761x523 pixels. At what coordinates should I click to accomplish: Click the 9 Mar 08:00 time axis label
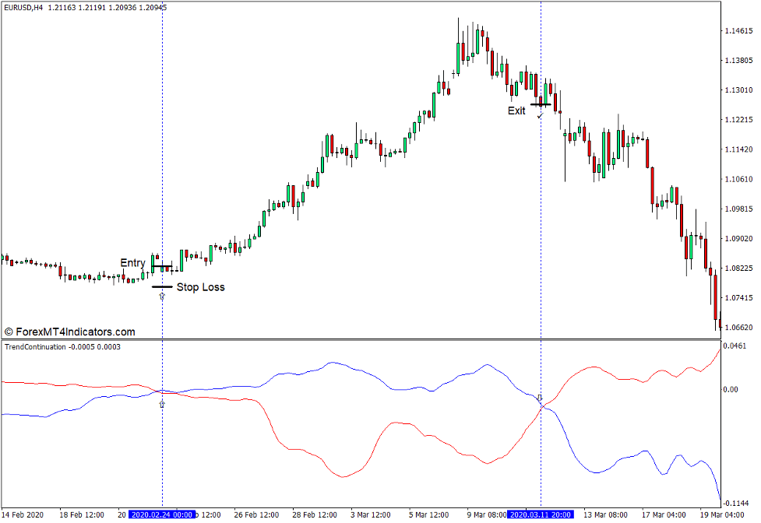coord(487,515)
